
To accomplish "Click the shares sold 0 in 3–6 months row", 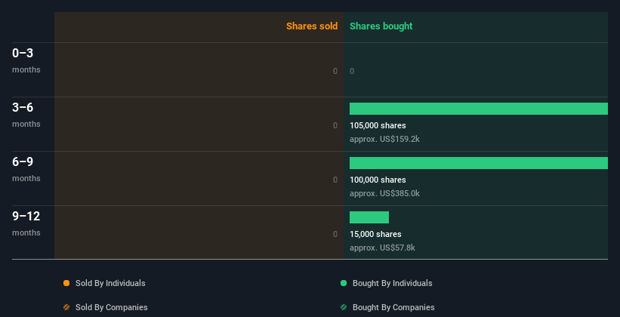I will (335, 125).
